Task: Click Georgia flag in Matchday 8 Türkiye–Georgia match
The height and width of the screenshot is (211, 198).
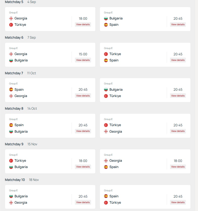Action: tap(106, 132)
